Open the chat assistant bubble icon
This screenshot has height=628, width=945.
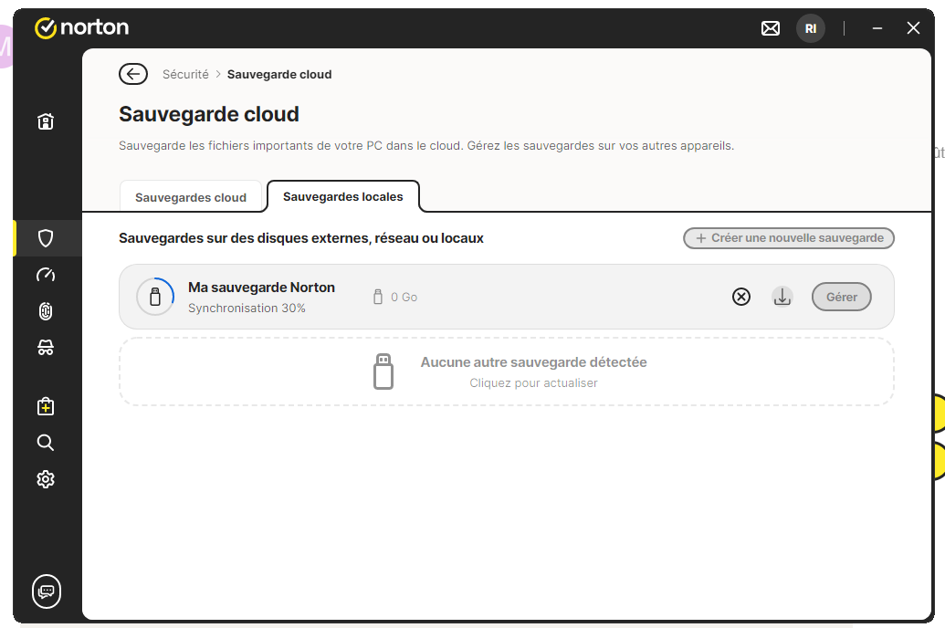47,591
